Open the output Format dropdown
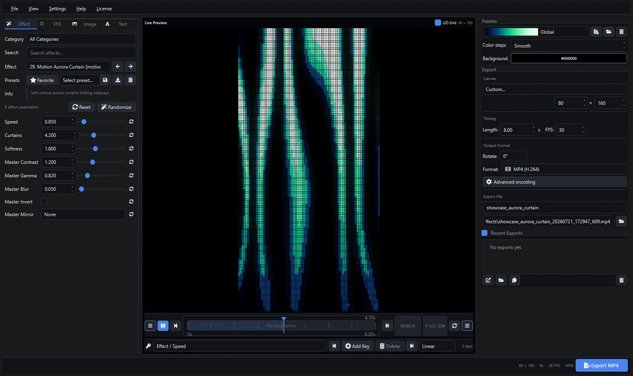 564,169
